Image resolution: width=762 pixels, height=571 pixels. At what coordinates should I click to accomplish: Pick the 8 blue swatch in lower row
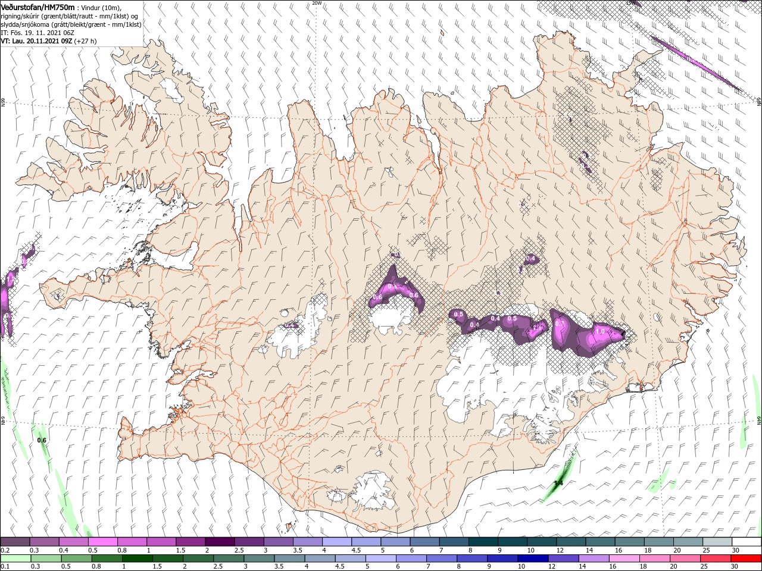coord(471,559)
